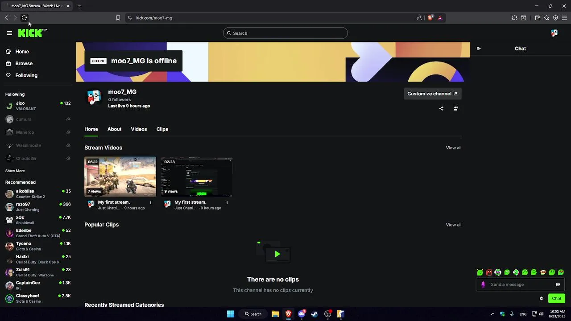The height and width of the screenshot is (321, 571).
Task: Open Brave VPN shield icon
Action: point(555,18)
